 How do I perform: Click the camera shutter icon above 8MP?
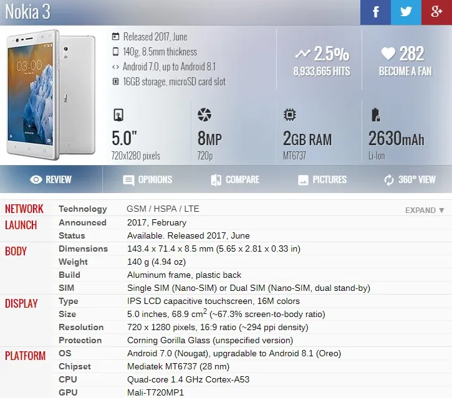(x=204, y=115)
